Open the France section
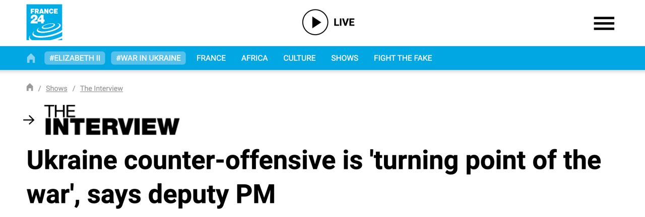 pyautogui.click(x=211, y=58)
